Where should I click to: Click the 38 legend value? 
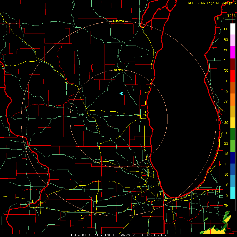click(226, 102)
